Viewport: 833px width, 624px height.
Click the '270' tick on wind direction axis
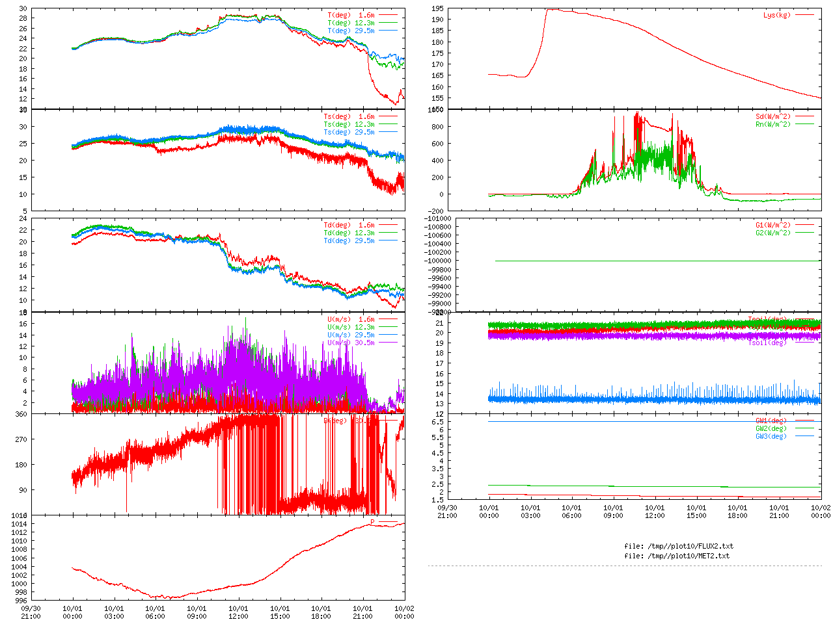tap(21, 440)
